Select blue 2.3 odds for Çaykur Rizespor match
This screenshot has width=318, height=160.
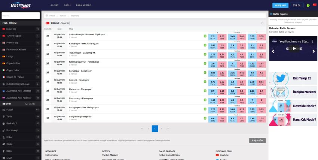(x=213, y=37)
